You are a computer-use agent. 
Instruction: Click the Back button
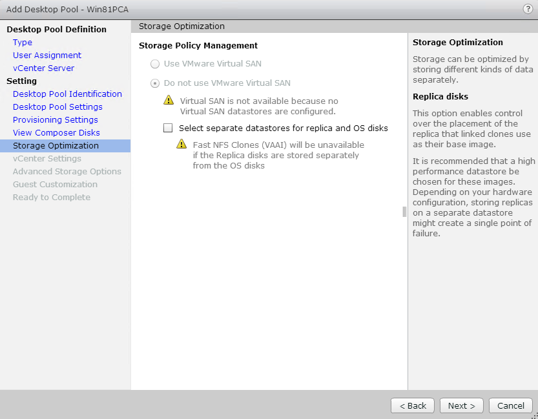point(413,405)
